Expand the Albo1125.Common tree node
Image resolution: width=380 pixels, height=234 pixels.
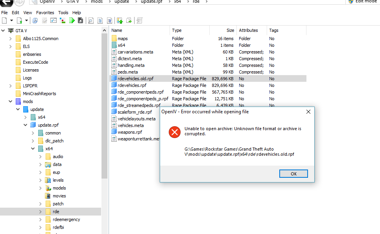11,39
